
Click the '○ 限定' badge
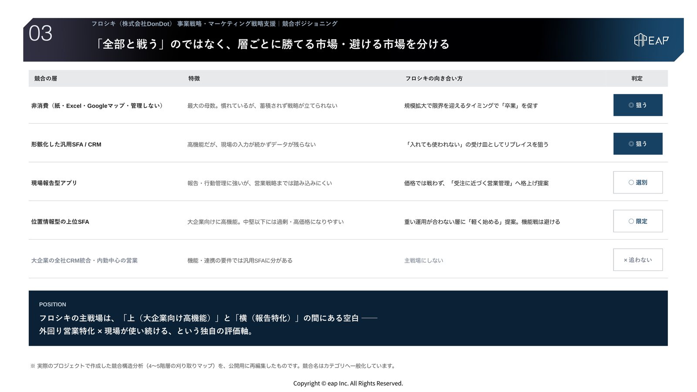(638, 221)
